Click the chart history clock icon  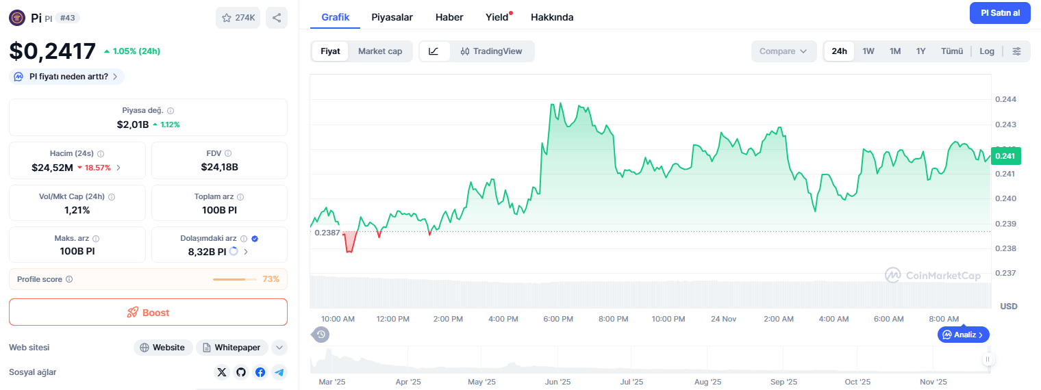point(321,335)
